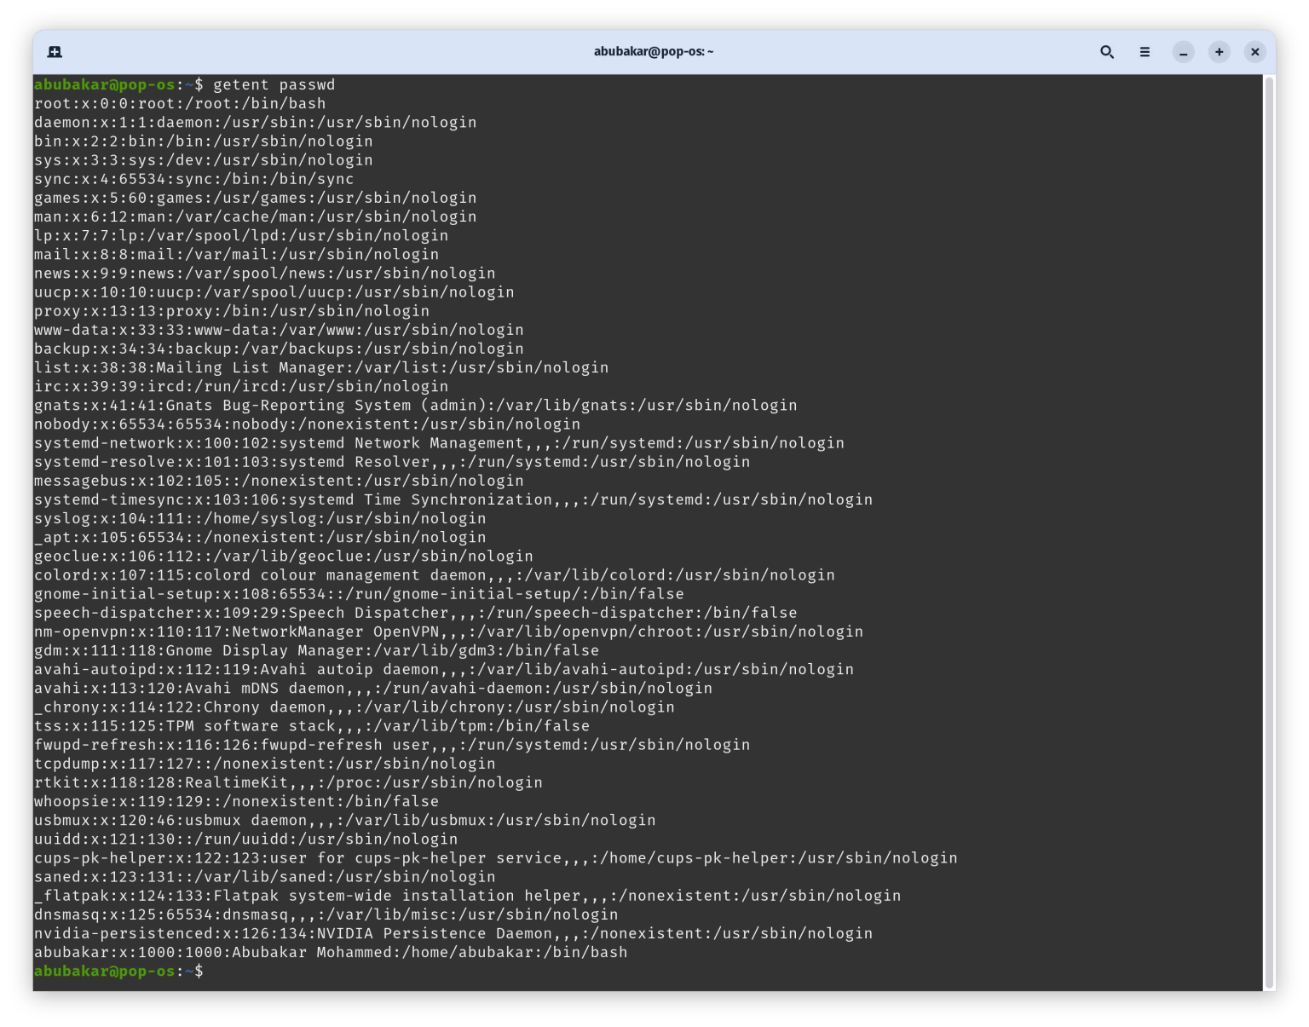This screenshot has width=1309, height=1027.
Task: Click the systemd Time Synchronization line
Action: [x=453, y=499]
